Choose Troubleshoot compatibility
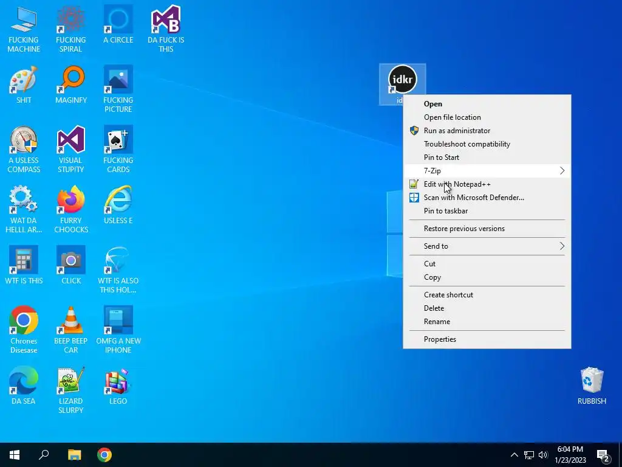Image resolution: width=622 pixels, height=467 pixels. tap(487, 144)
